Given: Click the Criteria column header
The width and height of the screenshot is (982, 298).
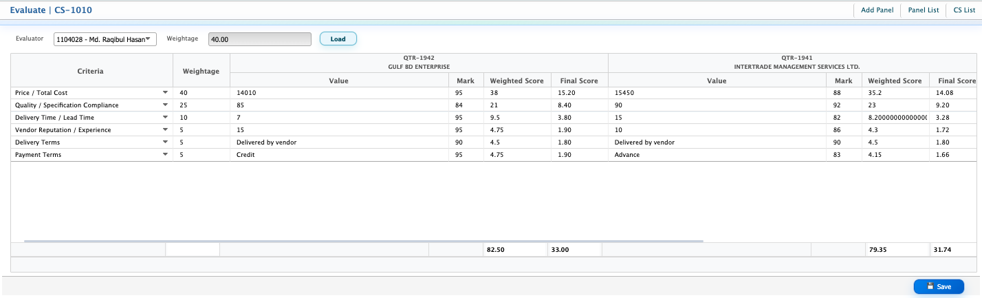Looking at the screenshot, I should [91, 71].
